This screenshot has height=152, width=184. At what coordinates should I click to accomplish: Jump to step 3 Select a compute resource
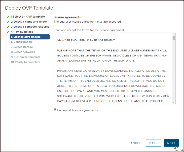[x=30, y=27]
